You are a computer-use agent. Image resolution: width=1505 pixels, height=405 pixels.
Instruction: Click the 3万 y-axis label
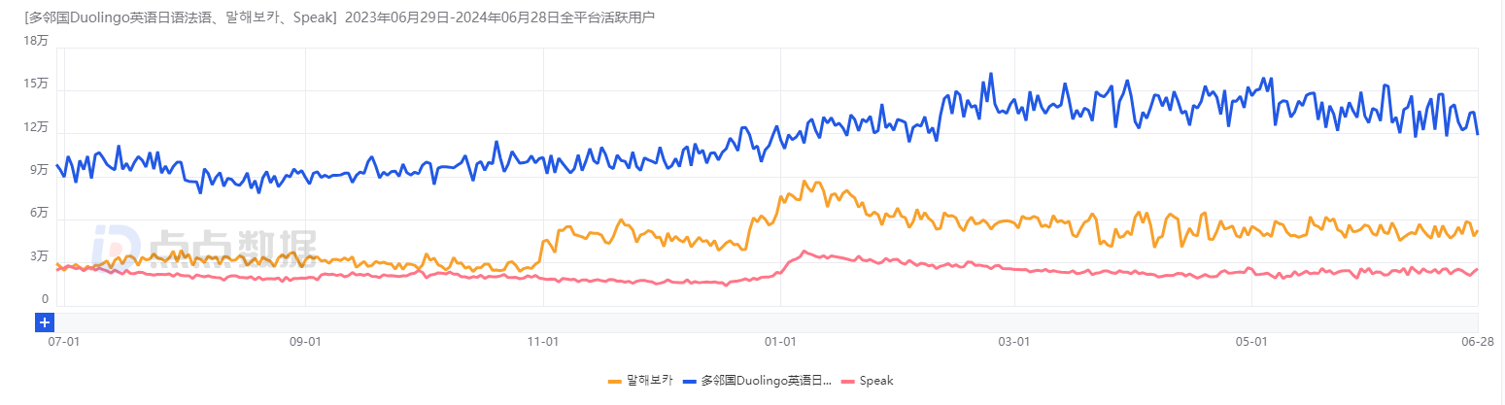[x=39, y=256]
